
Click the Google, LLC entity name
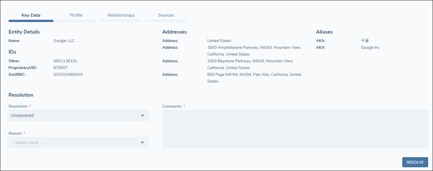click(x=64, y=41)
